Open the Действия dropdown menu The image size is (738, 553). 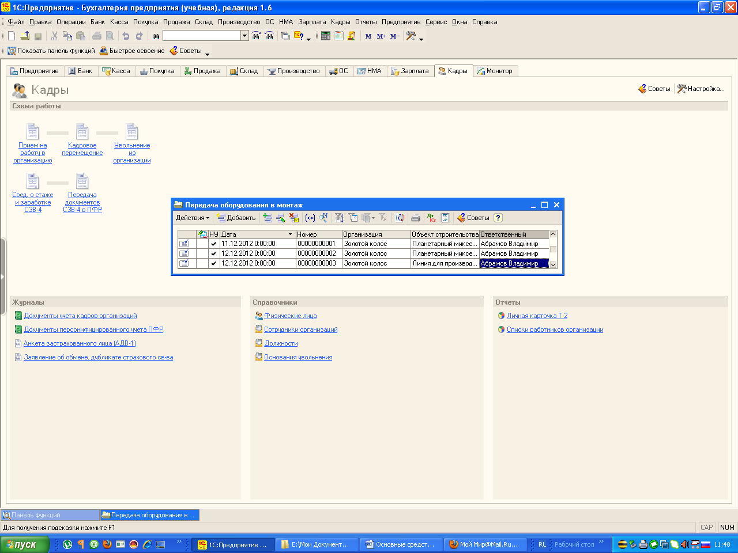point(193,218)
